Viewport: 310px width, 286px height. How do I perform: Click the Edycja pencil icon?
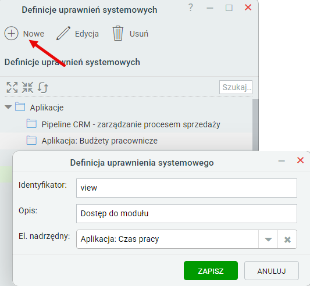pyautogui.click(x=63, y=33)
